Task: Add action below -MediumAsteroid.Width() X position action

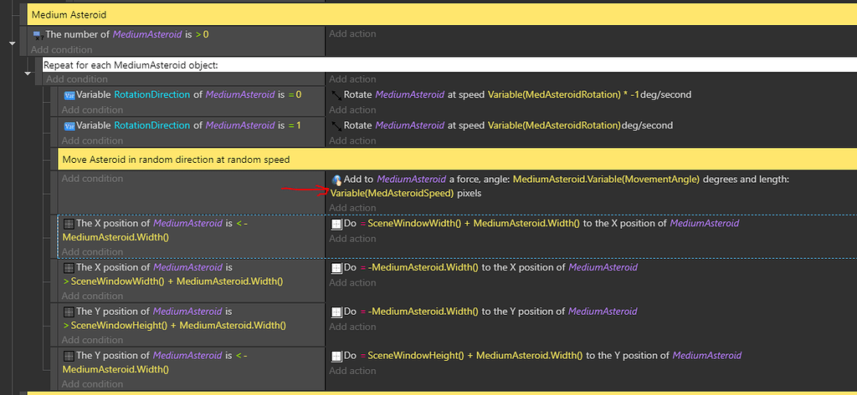Action: coord(352,282)
